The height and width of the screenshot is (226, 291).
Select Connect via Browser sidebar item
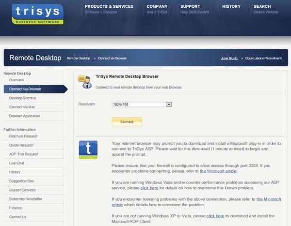coord(35,89)
